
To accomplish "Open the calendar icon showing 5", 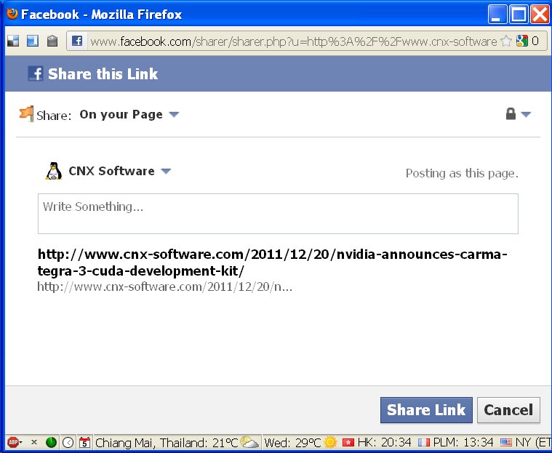I will pyautogui.click(x=84, y=442).
